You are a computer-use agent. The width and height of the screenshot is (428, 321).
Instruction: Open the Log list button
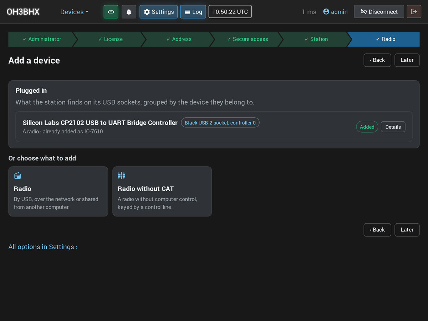pos(193,12)
